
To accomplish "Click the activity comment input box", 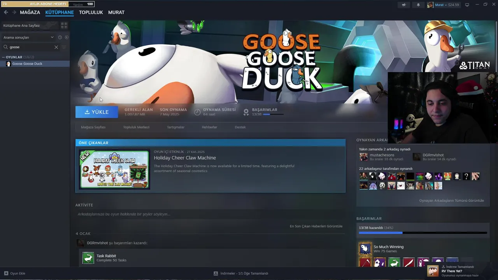I will pyautogui.click(x=210, y=214).
